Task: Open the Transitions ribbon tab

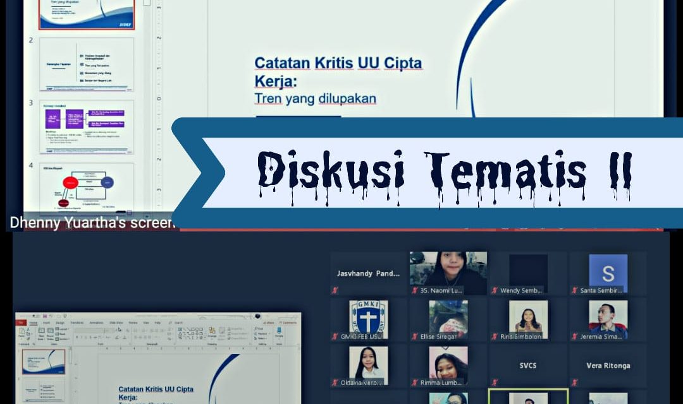Action: pos(77,323)
